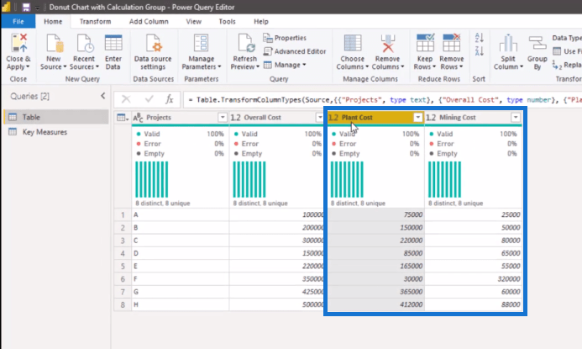Click the Split Column icon
The height and width of the screenshot is (349, 582).
coord(508,43)
